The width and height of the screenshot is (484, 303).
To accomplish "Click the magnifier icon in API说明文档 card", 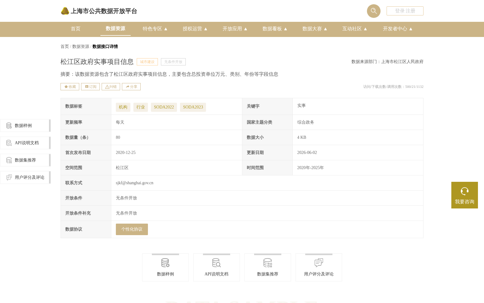I will coord(217,263).
